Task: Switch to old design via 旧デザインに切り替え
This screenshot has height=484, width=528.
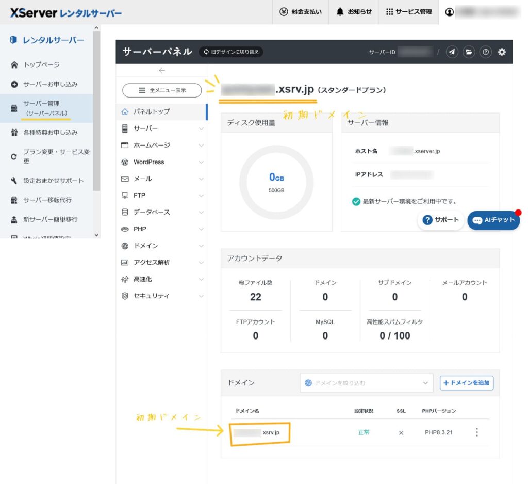Action: (x=231, y=52)
